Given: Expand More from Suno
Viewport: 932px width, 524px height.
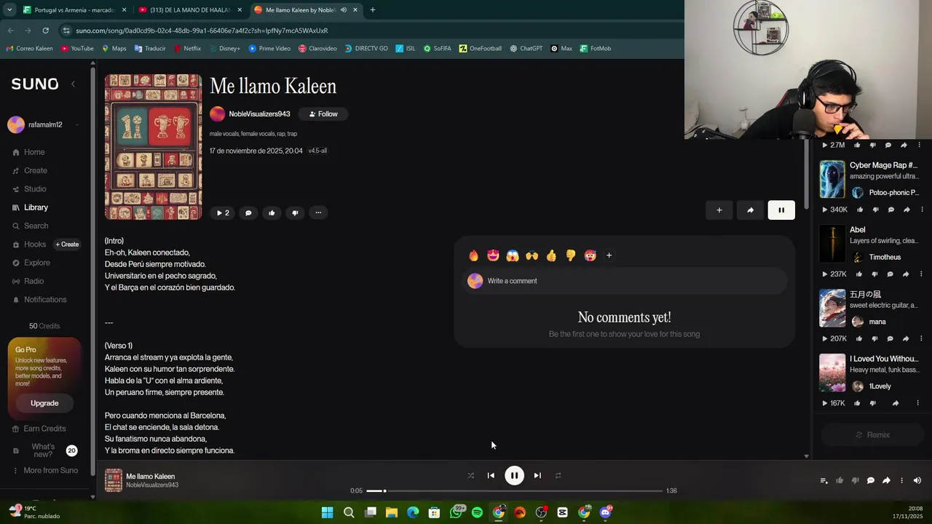Looking at the screenshot, I should coord(45,470).
